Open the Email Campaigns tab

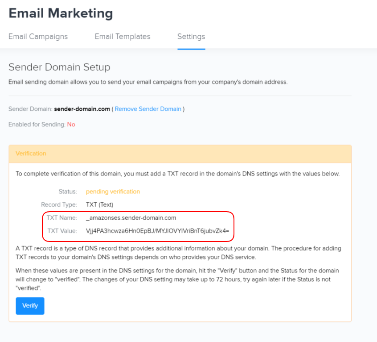pyautogui.click(x=38, y=37)
